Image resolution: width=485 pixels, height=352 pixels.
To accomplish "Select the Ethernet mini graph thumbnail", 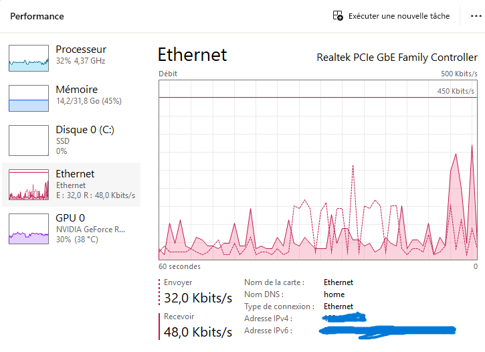I will [29, 185].
